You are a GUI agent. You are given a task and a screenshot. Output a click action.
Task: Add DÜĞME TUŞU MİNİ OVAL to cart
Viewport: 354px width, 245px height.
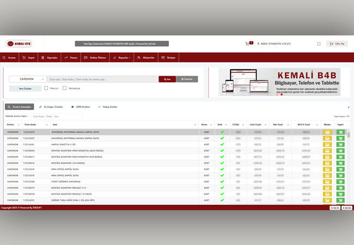340,200
